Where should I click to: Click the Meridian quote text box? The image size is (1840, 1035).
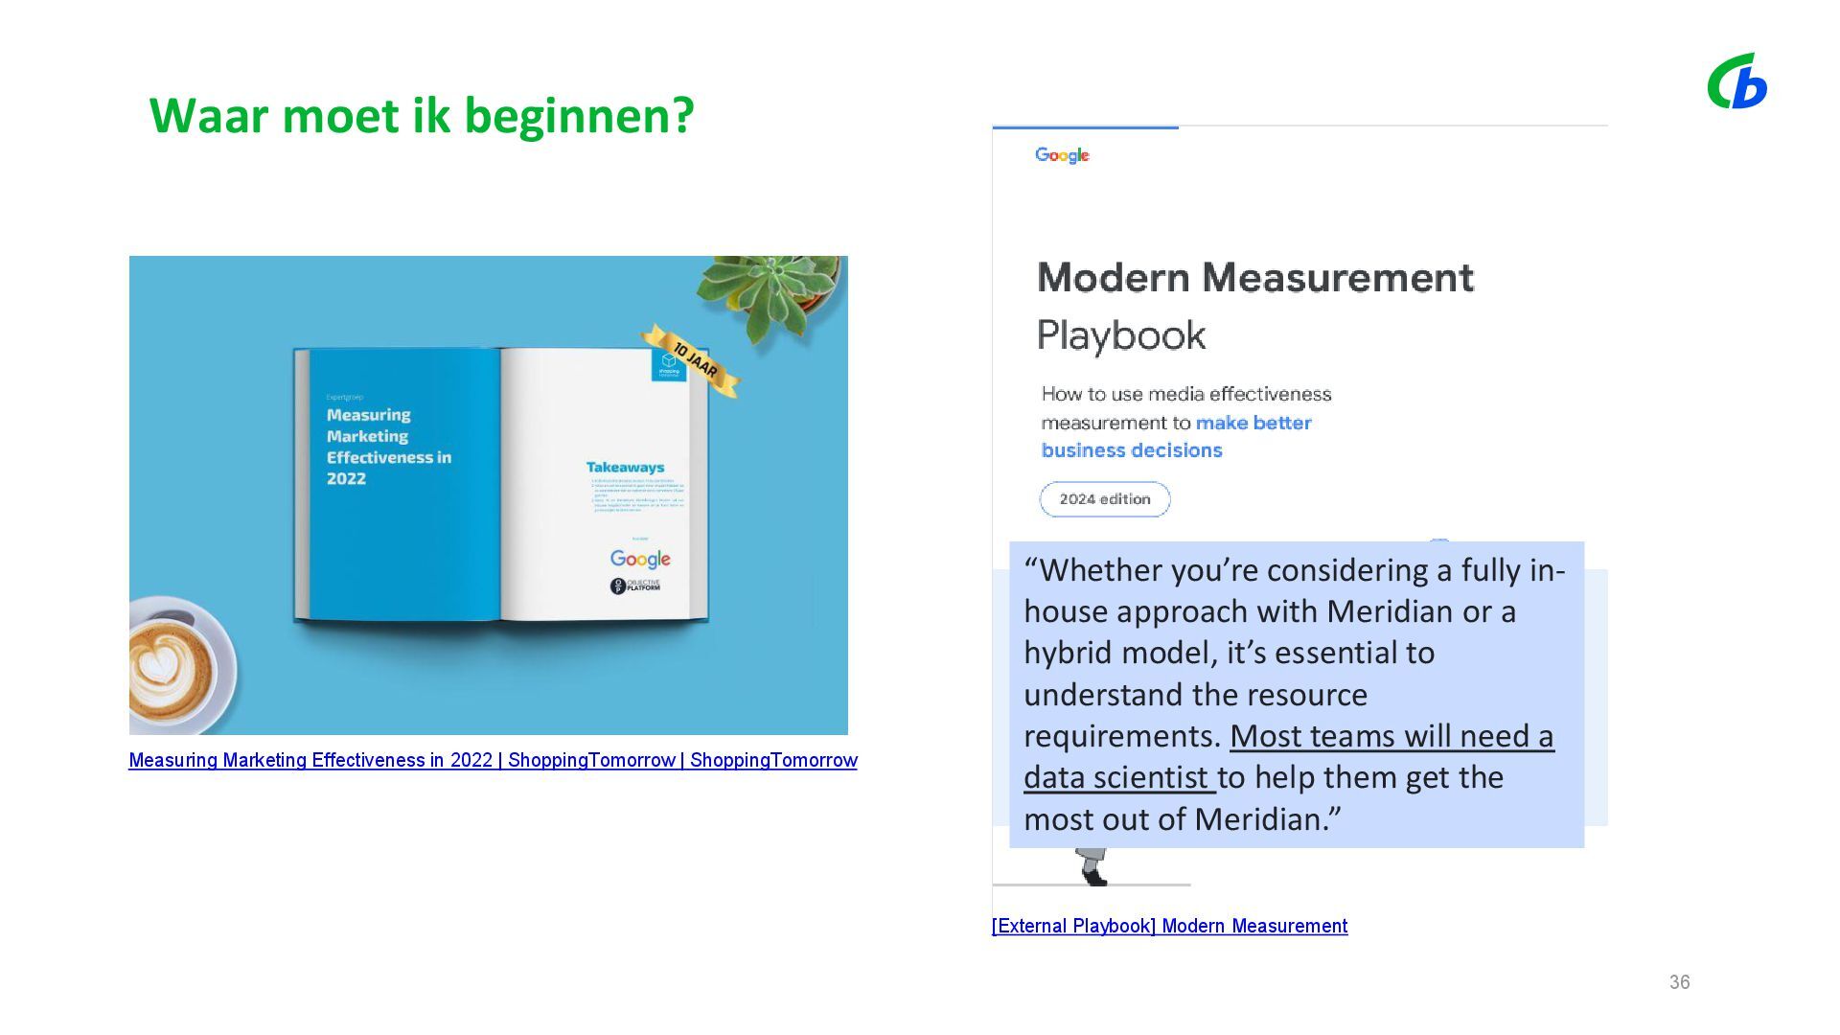pyautogui.click(x=1297, y=695)
